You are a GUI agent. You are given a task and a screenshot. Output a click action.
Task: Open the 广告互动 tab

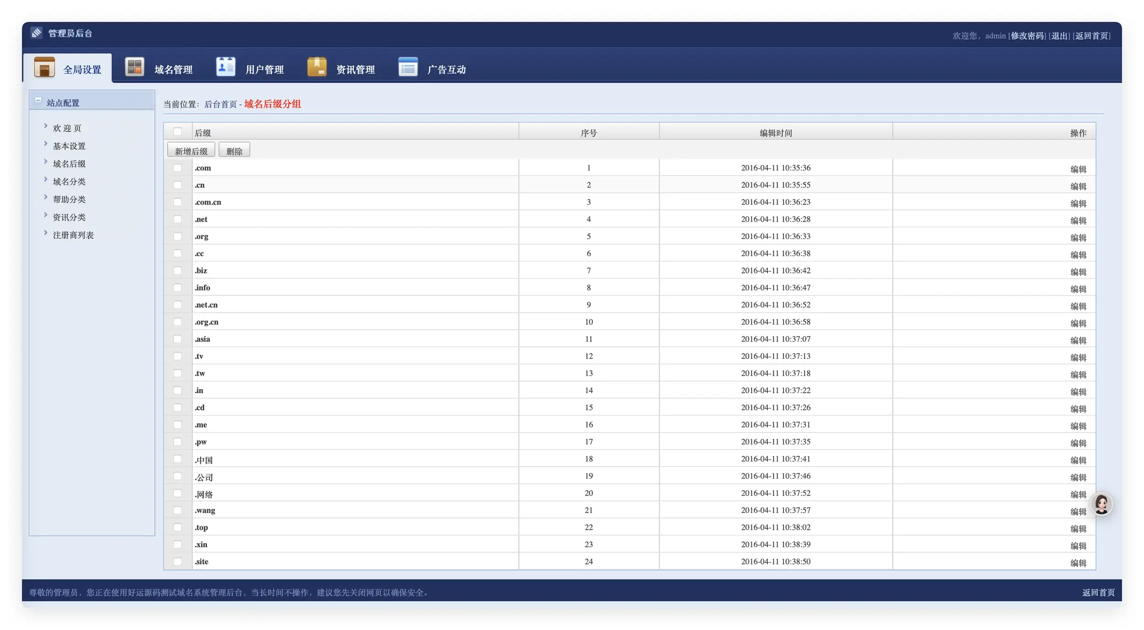(x=446, y=69)
